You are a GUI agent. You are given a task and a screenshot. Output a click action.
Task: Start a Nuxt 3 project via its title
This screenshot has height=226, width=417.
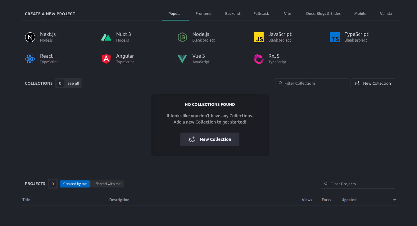124,34
